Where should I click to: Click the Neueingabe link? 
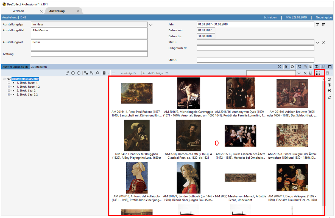pos(323,17)
